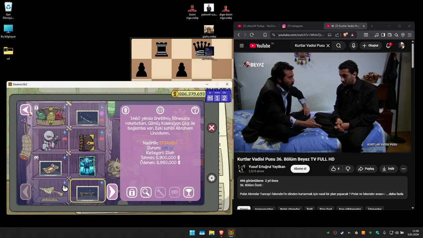Screen dimensions: 423x238
Task: Click the pink back arrow in inventory
Action: pyautogui.click(x=25, y=110)
